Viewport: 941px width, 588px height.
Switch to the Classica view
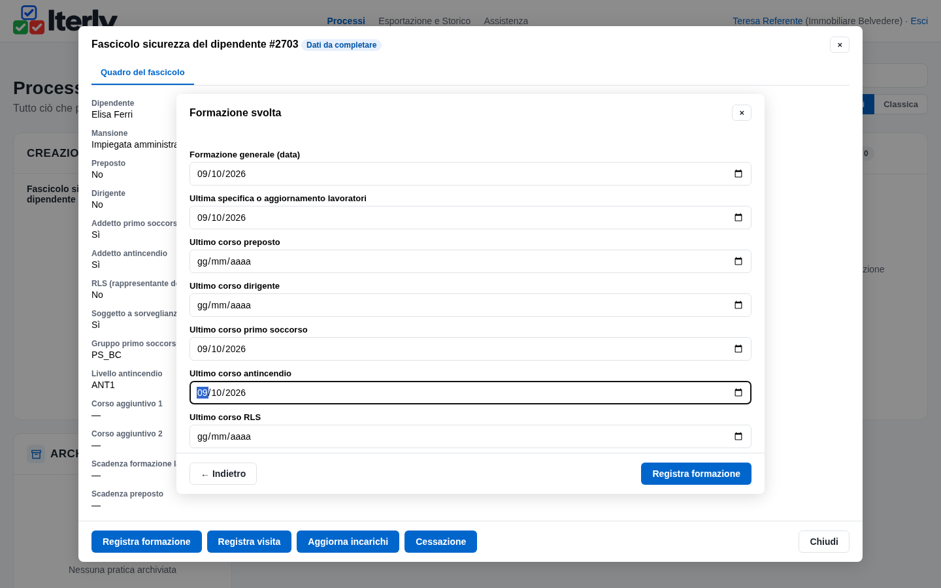(900, 105)
